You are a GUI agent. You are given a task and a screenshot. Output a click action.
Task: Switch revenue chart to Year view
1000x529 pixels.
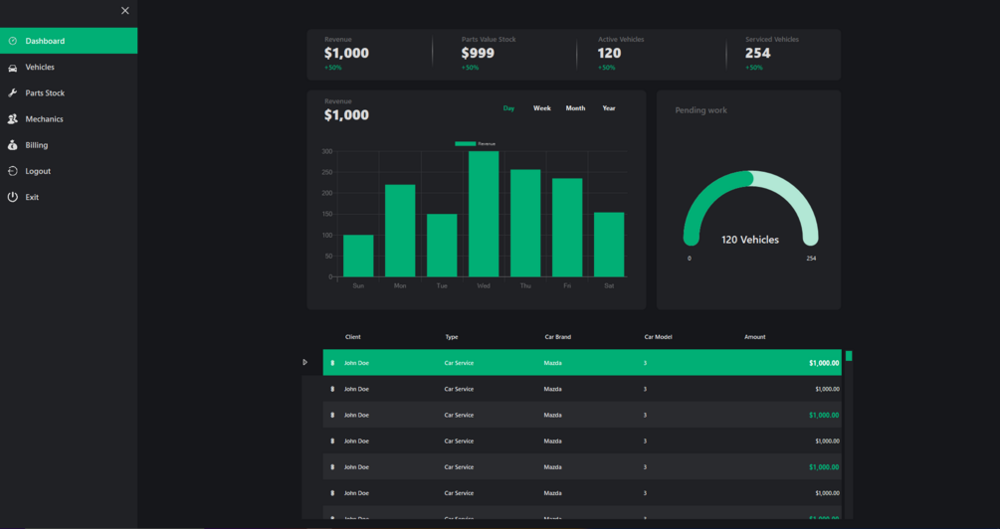pos(609,108)
